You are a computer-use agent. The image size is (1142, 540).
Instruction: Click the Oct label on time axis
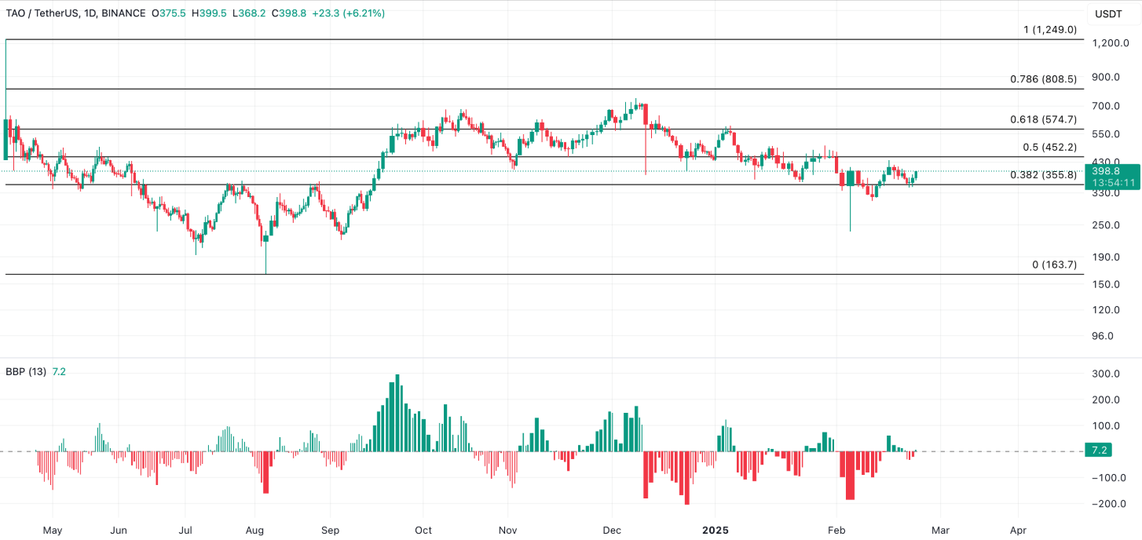tap(423, 530)
